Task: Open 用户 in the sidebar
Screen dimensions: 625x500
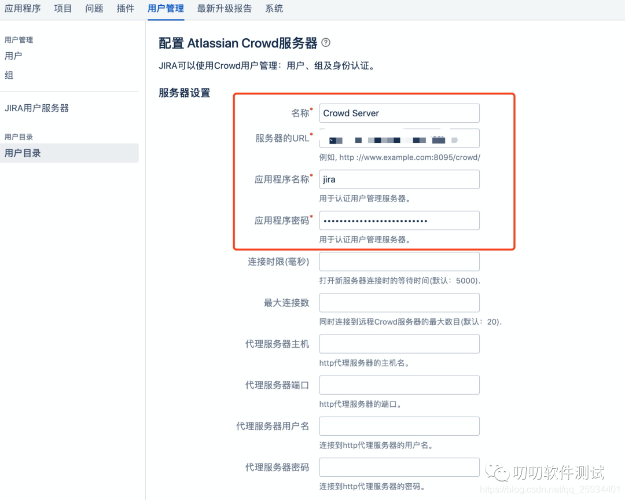Action: coord(13,56)
